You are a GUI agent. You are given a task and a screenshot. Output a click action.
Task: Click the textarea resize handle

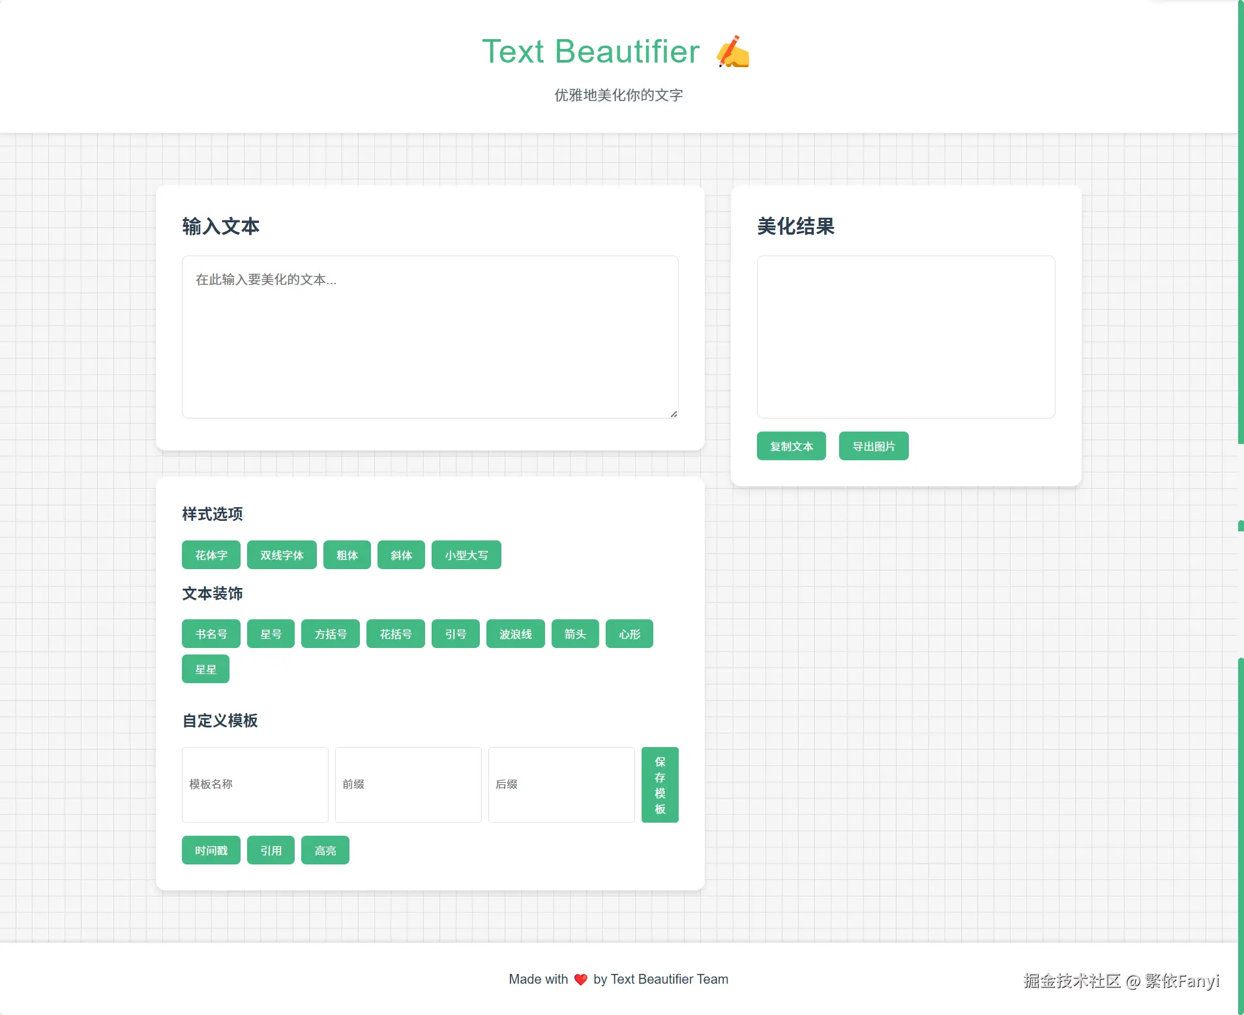(674, 414)
